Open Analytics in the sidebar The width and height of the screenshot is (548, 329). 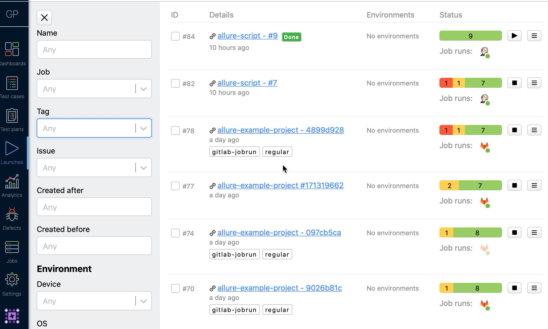click(x=12, y=182)
